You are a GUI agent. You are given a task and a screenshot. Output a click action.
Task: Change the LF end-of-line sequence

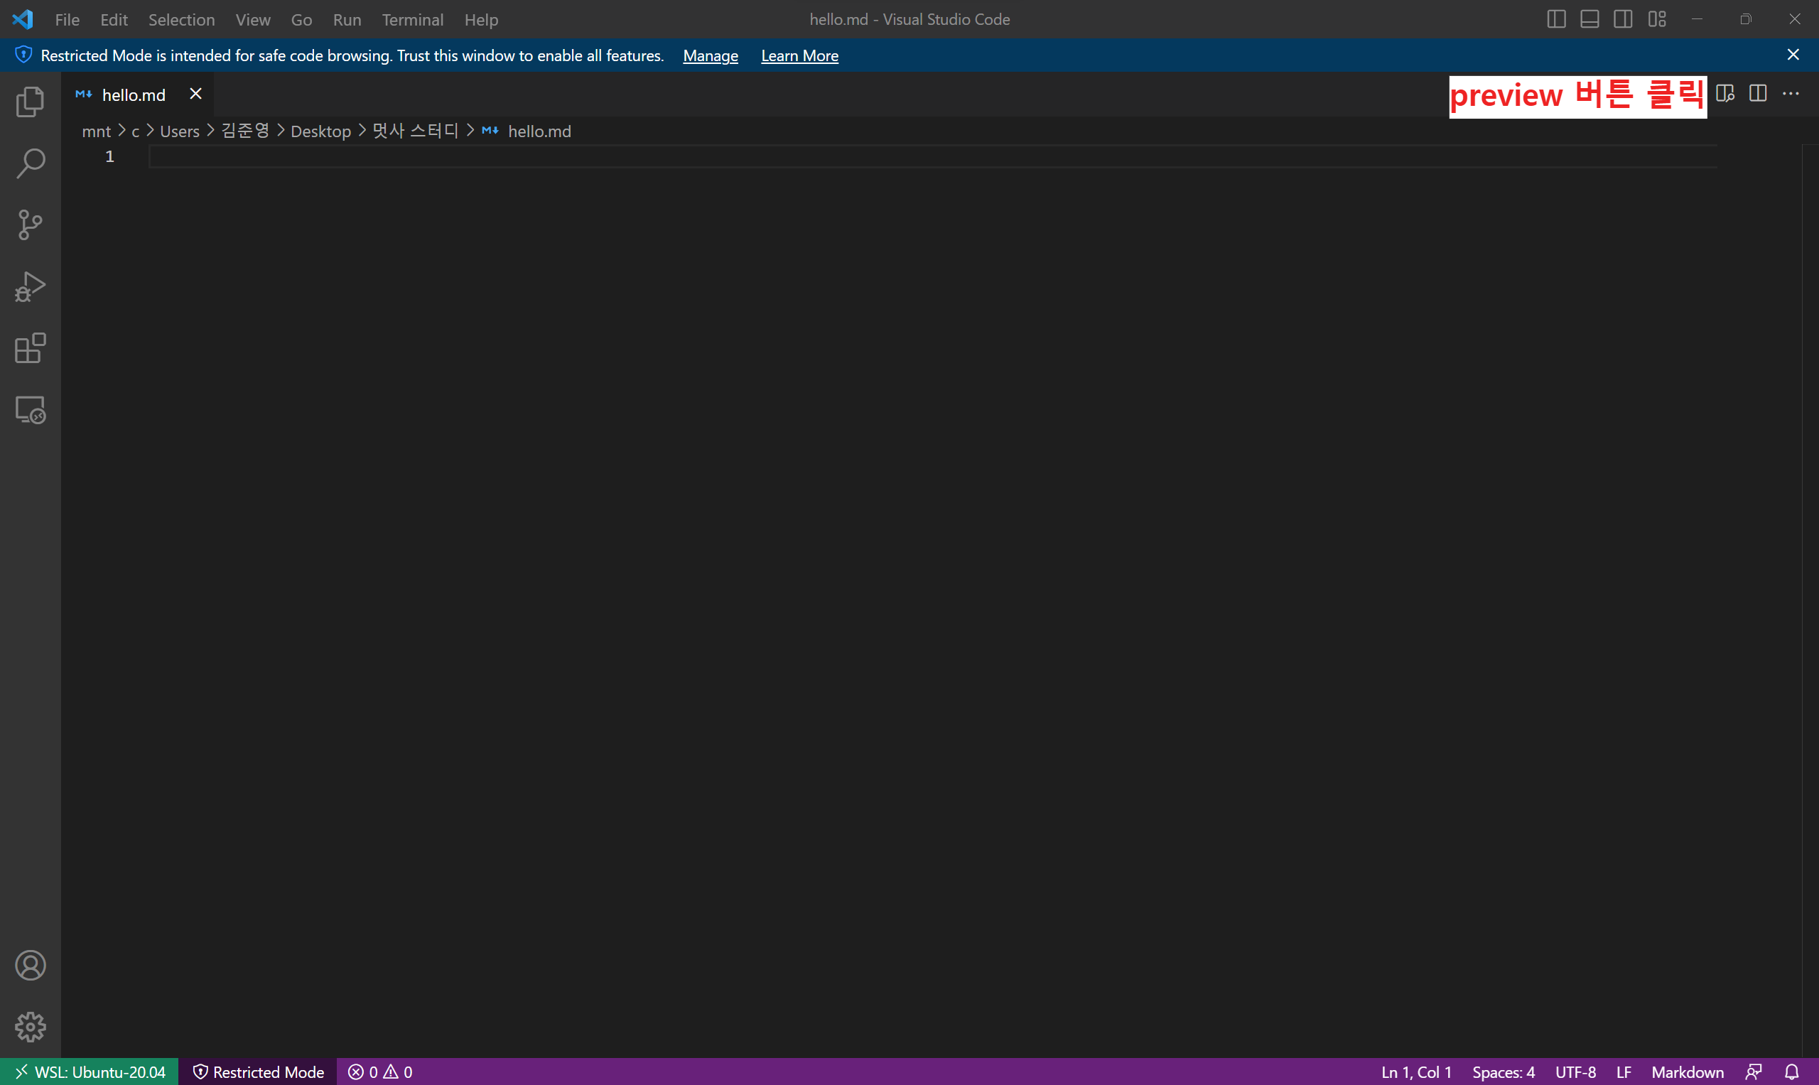point(1624,1071)
